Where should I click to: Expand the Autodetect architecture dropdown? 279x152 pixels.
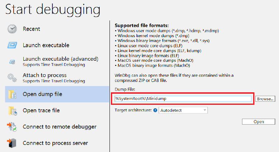(183, 110)
